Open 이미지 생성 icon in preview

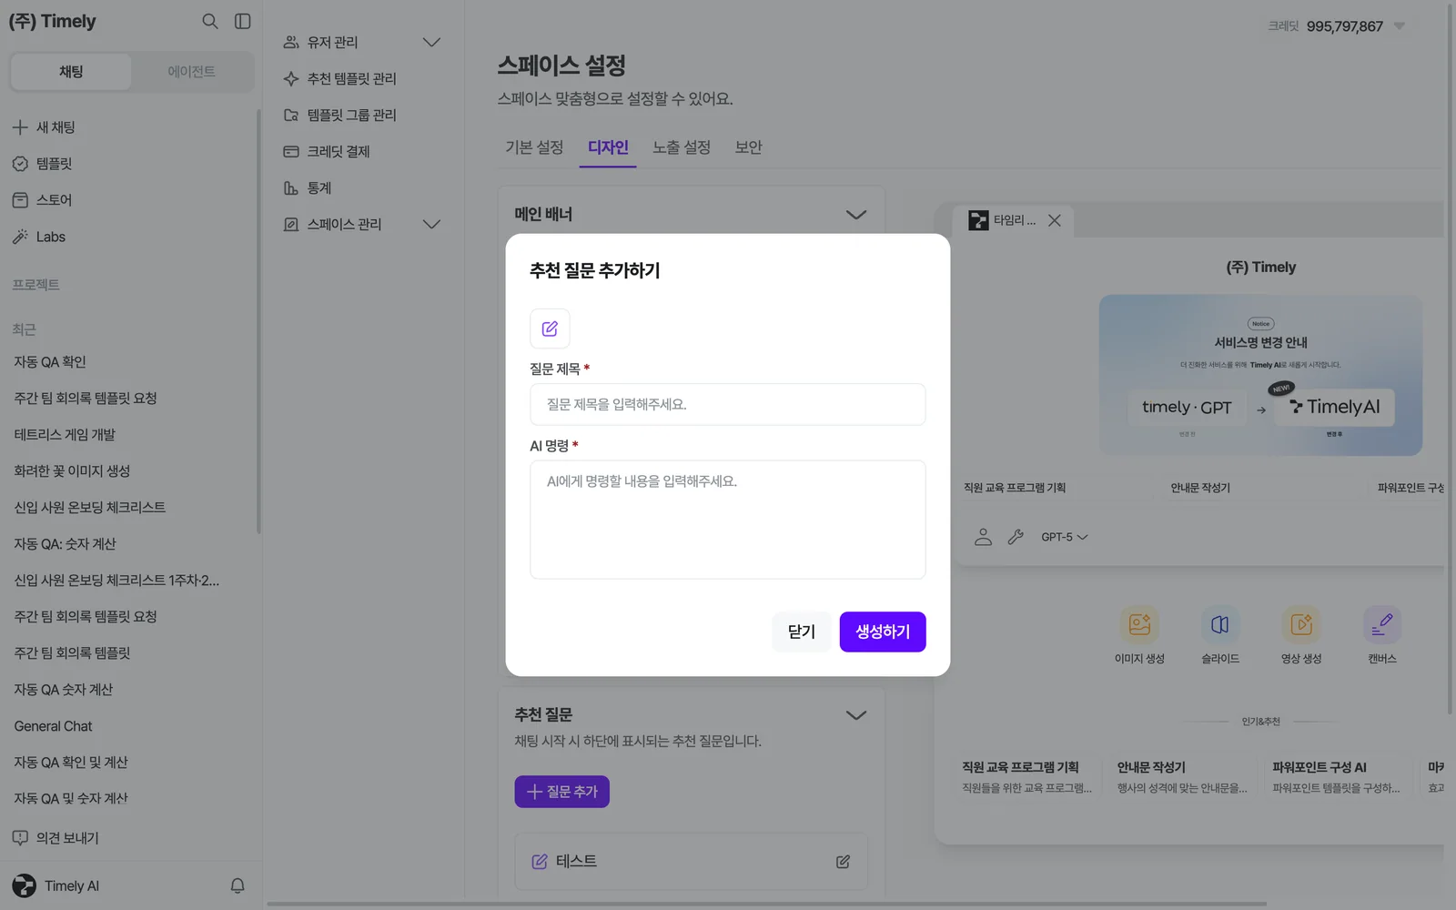coord(1139,625)
